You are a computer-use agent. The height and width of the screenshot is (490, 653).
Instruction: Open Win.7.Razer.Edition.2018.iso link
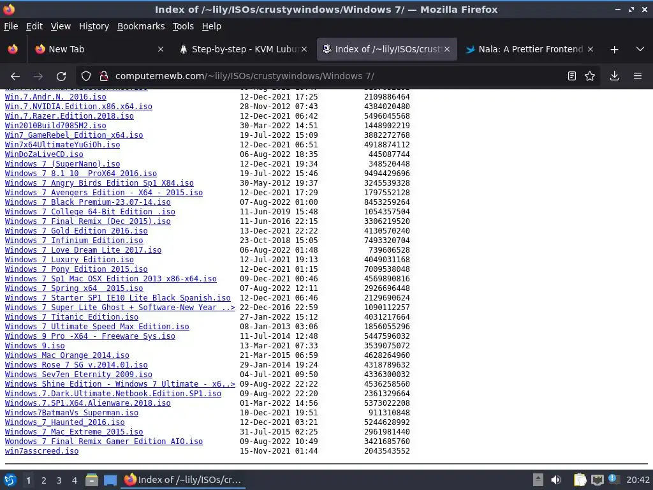click(x=69, y=116)
